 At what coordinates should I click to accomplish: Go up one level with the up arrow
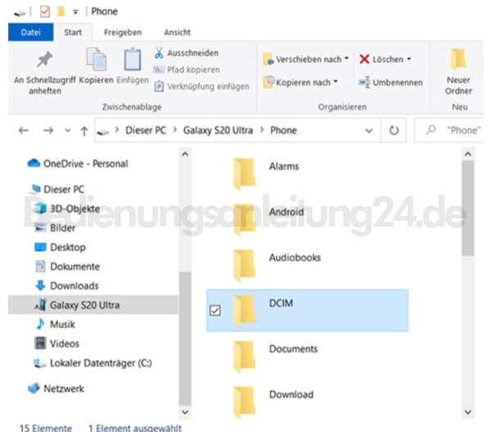pyautogui.click(x=84, y=131)
